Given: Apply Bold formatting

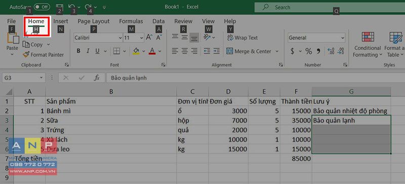Looking at the screenshot, I should click(x=78, y=51).
